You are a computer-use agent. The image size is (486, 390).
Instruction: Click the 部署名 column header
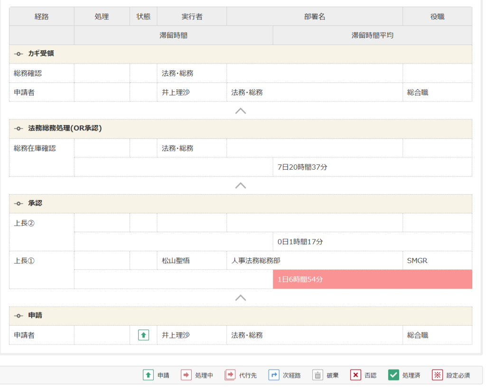click(x=315, y=17)
